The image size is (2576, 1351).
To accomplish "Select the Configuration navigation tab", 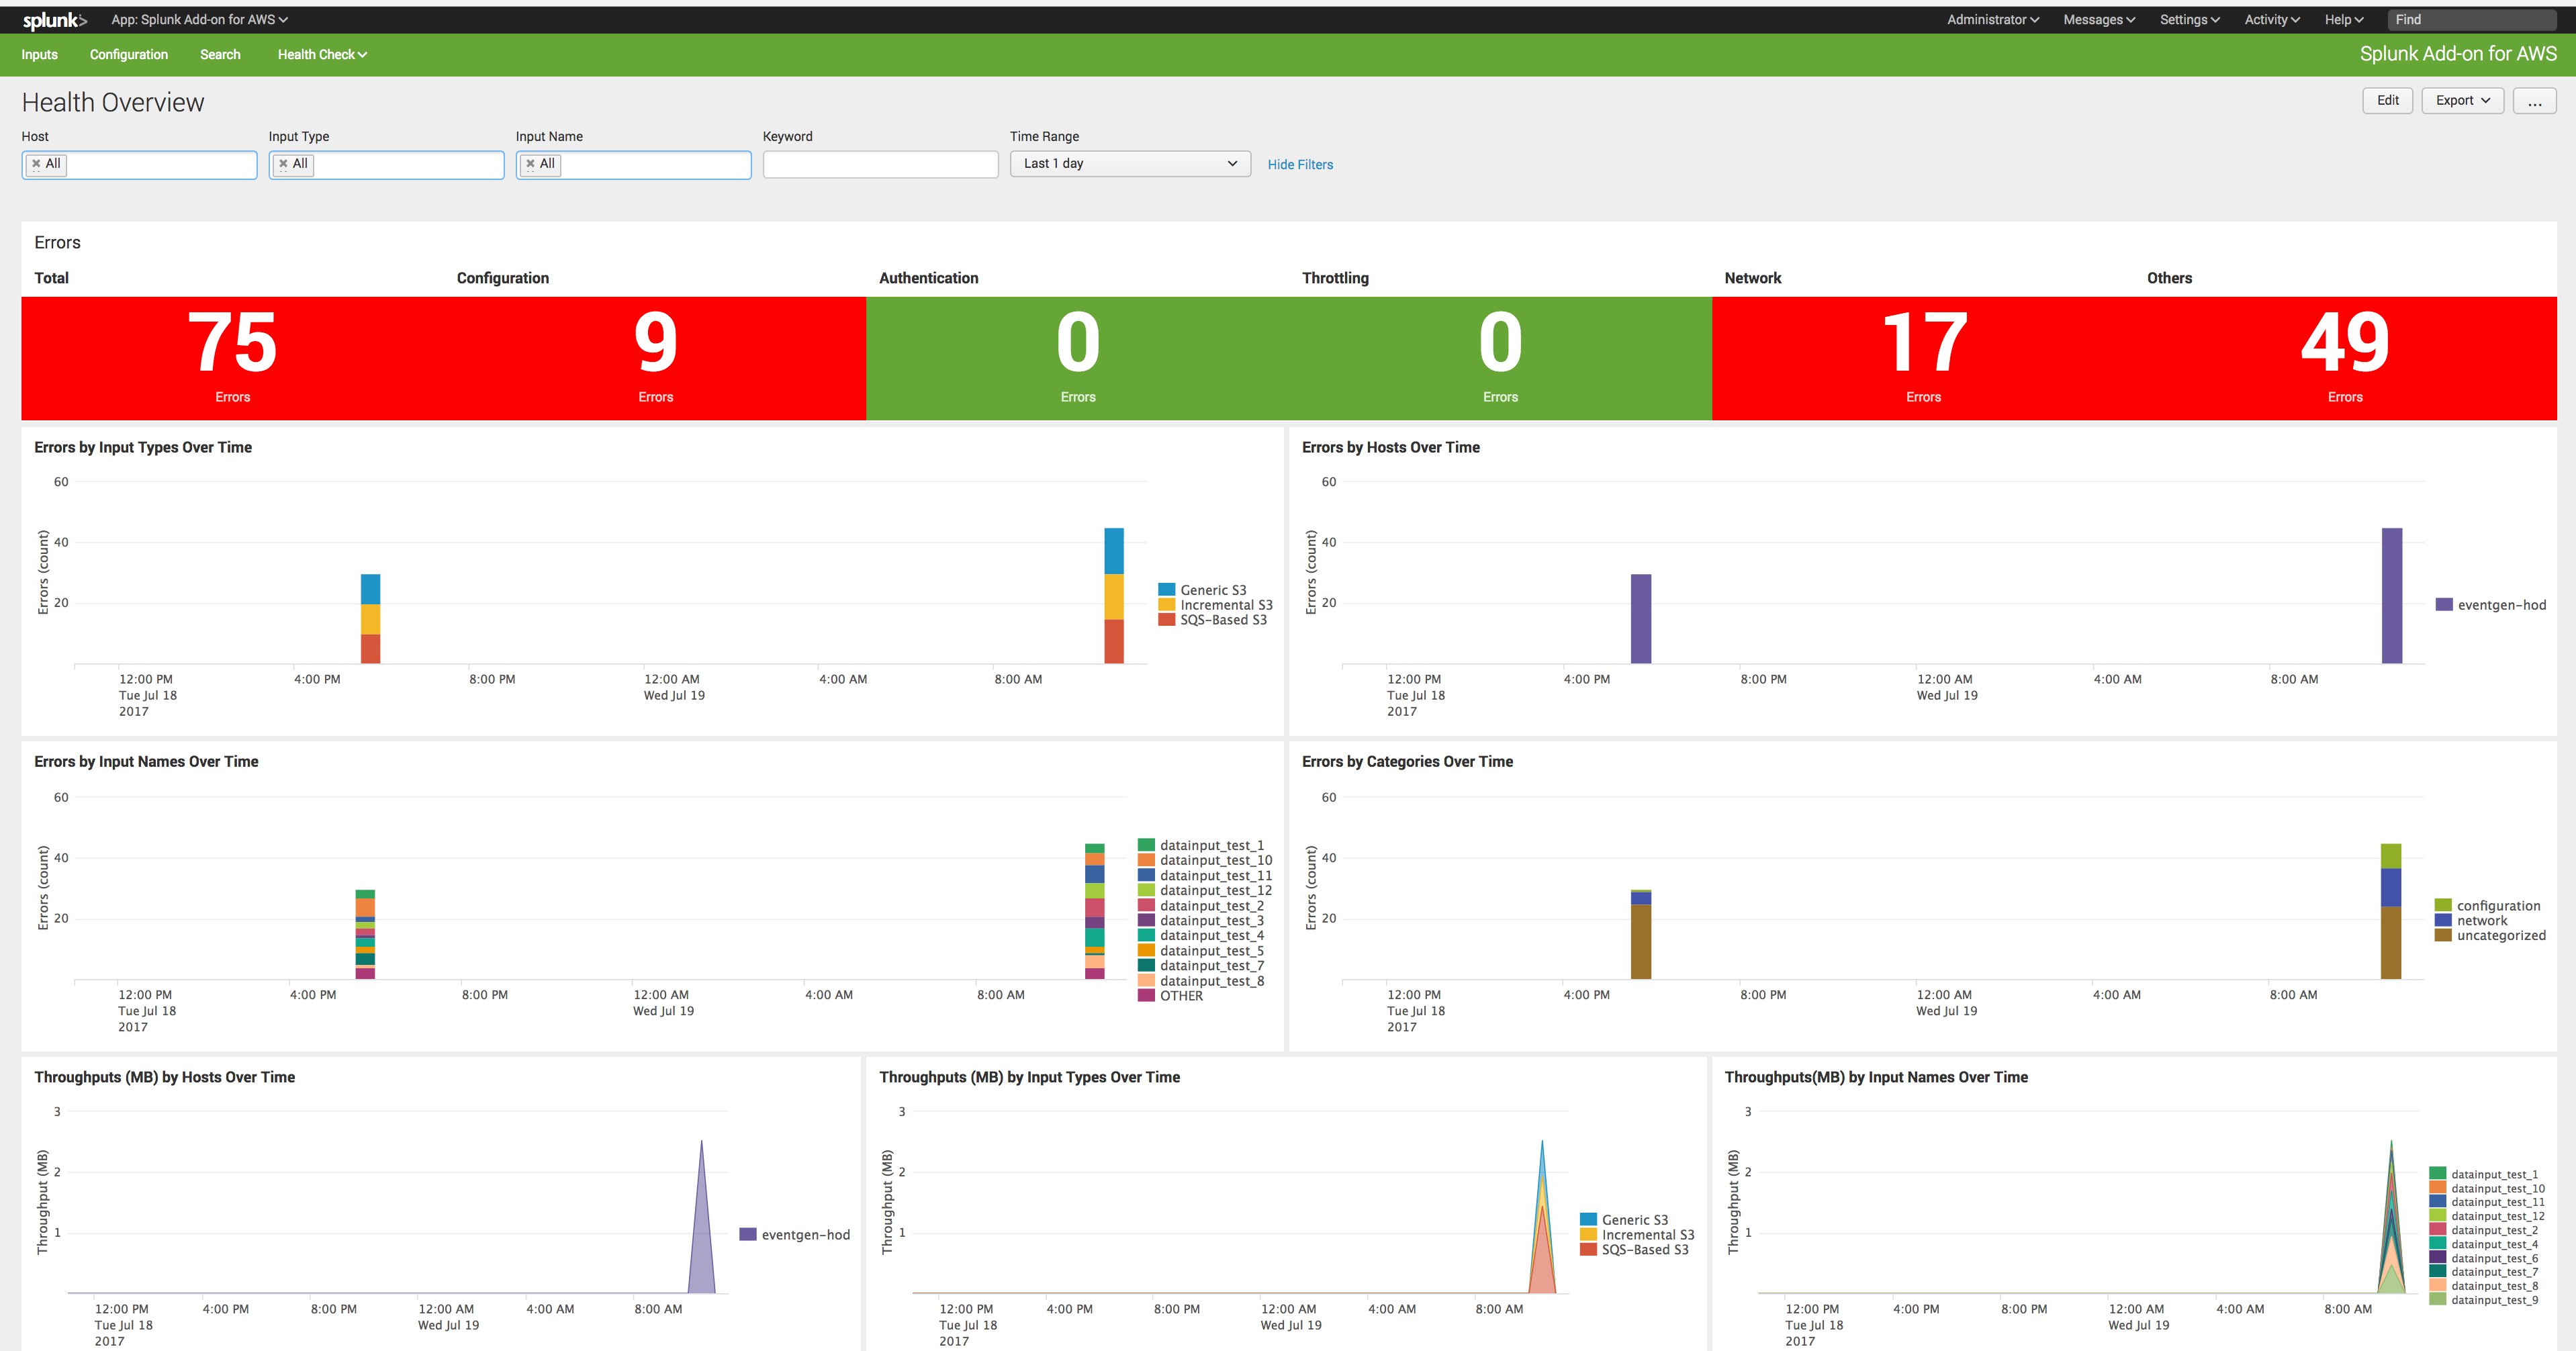I will click(128, 54).
